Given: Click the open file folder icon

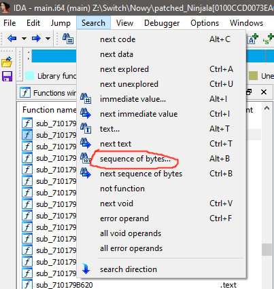Looking at the screenshot, I should (7, 62).
